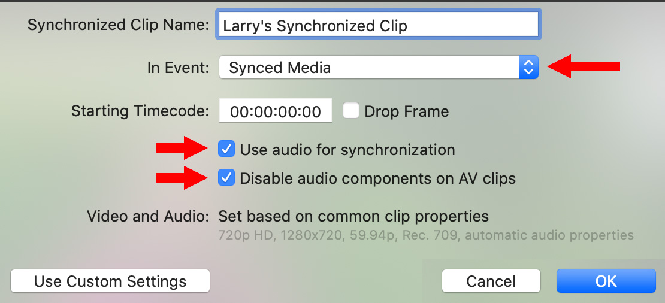
Task: Click the Disable audio components label text
Action: click(378, 179)
